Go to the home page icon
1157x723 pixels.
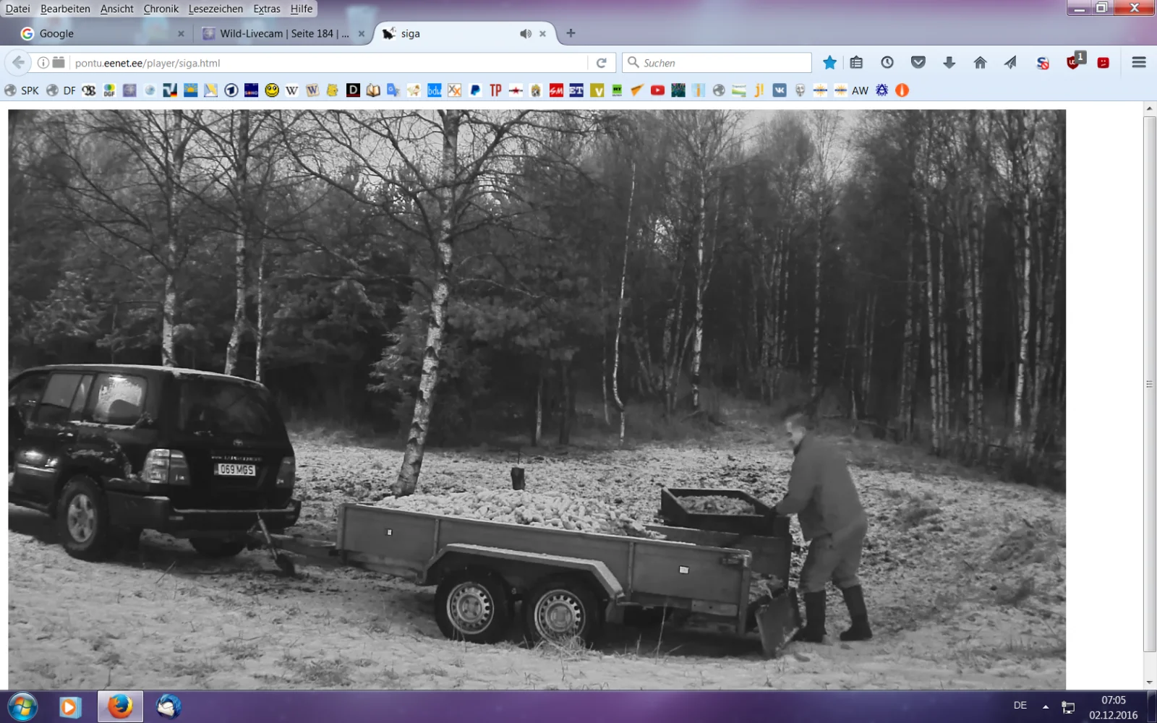point(980,63)
